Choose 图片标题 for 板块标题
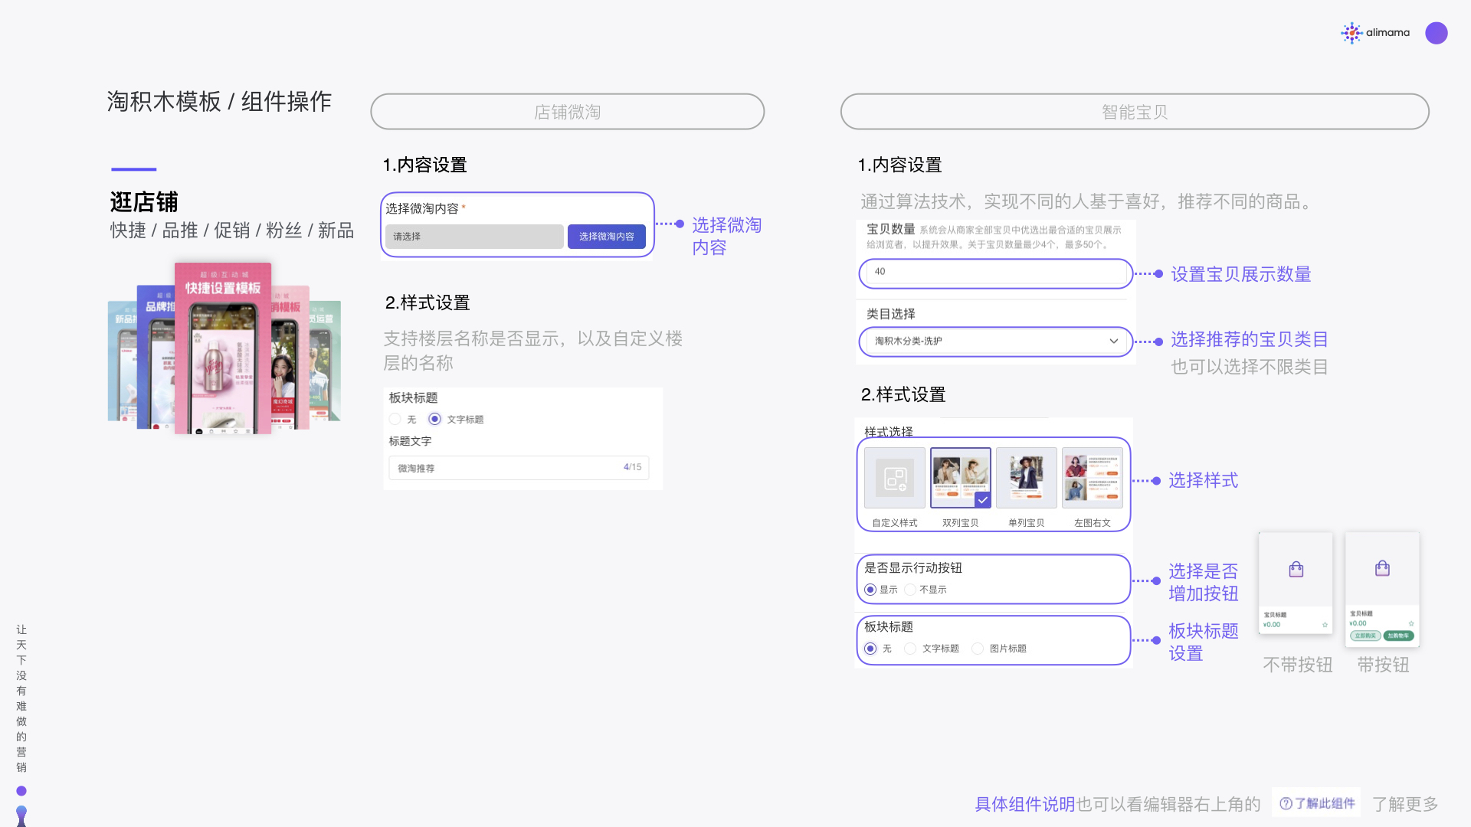Screen dimensions: 1471x827 tap(978, 648)
